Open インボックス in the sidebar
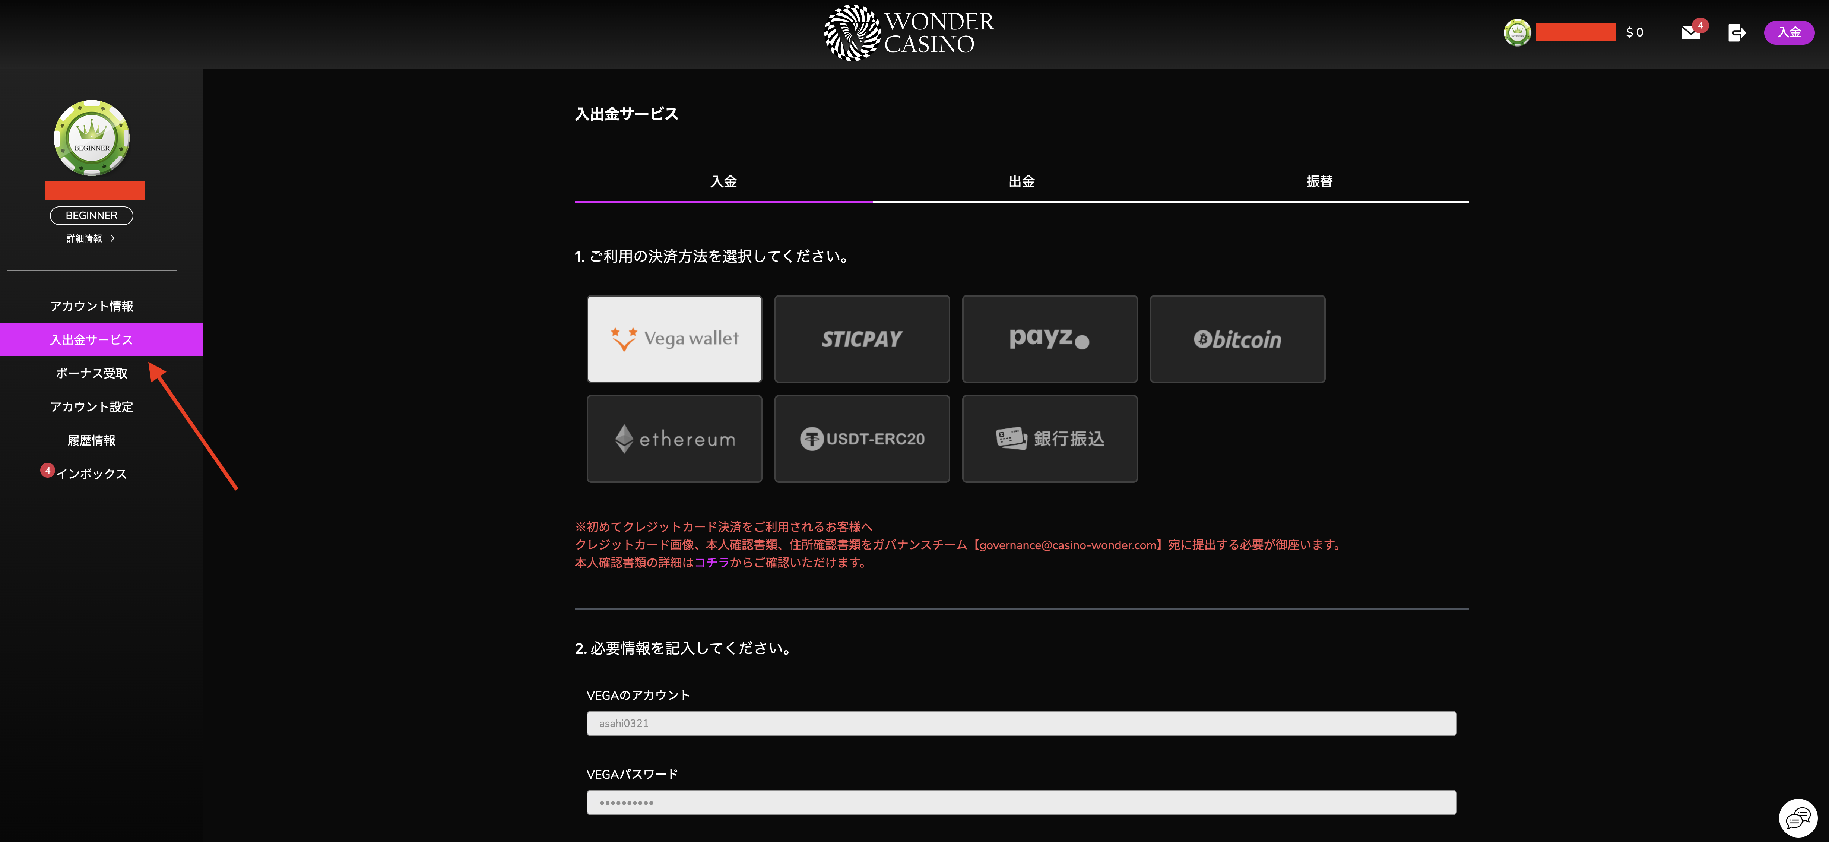1829x842 pixels. pyautogui.click(x=92, y=474)
